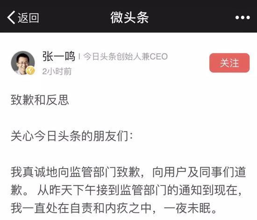Image resolution: width=257 pixels, height=220 pixels.
Task: Click phrase 向用户及同事们道 in paragraph
Action: tap(199, 172)
